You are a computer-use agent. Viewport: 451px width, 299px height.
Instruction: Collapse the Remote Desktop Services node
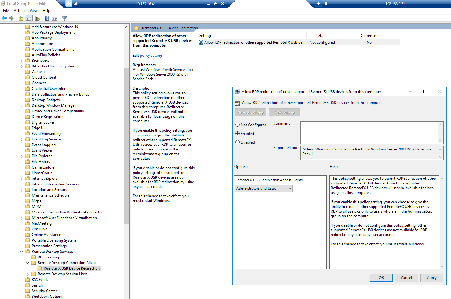point(22,252)
